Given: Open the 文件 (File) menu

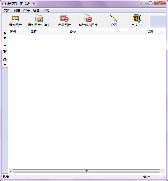Looking at the screenshot, I should click(x=7, y=10).
